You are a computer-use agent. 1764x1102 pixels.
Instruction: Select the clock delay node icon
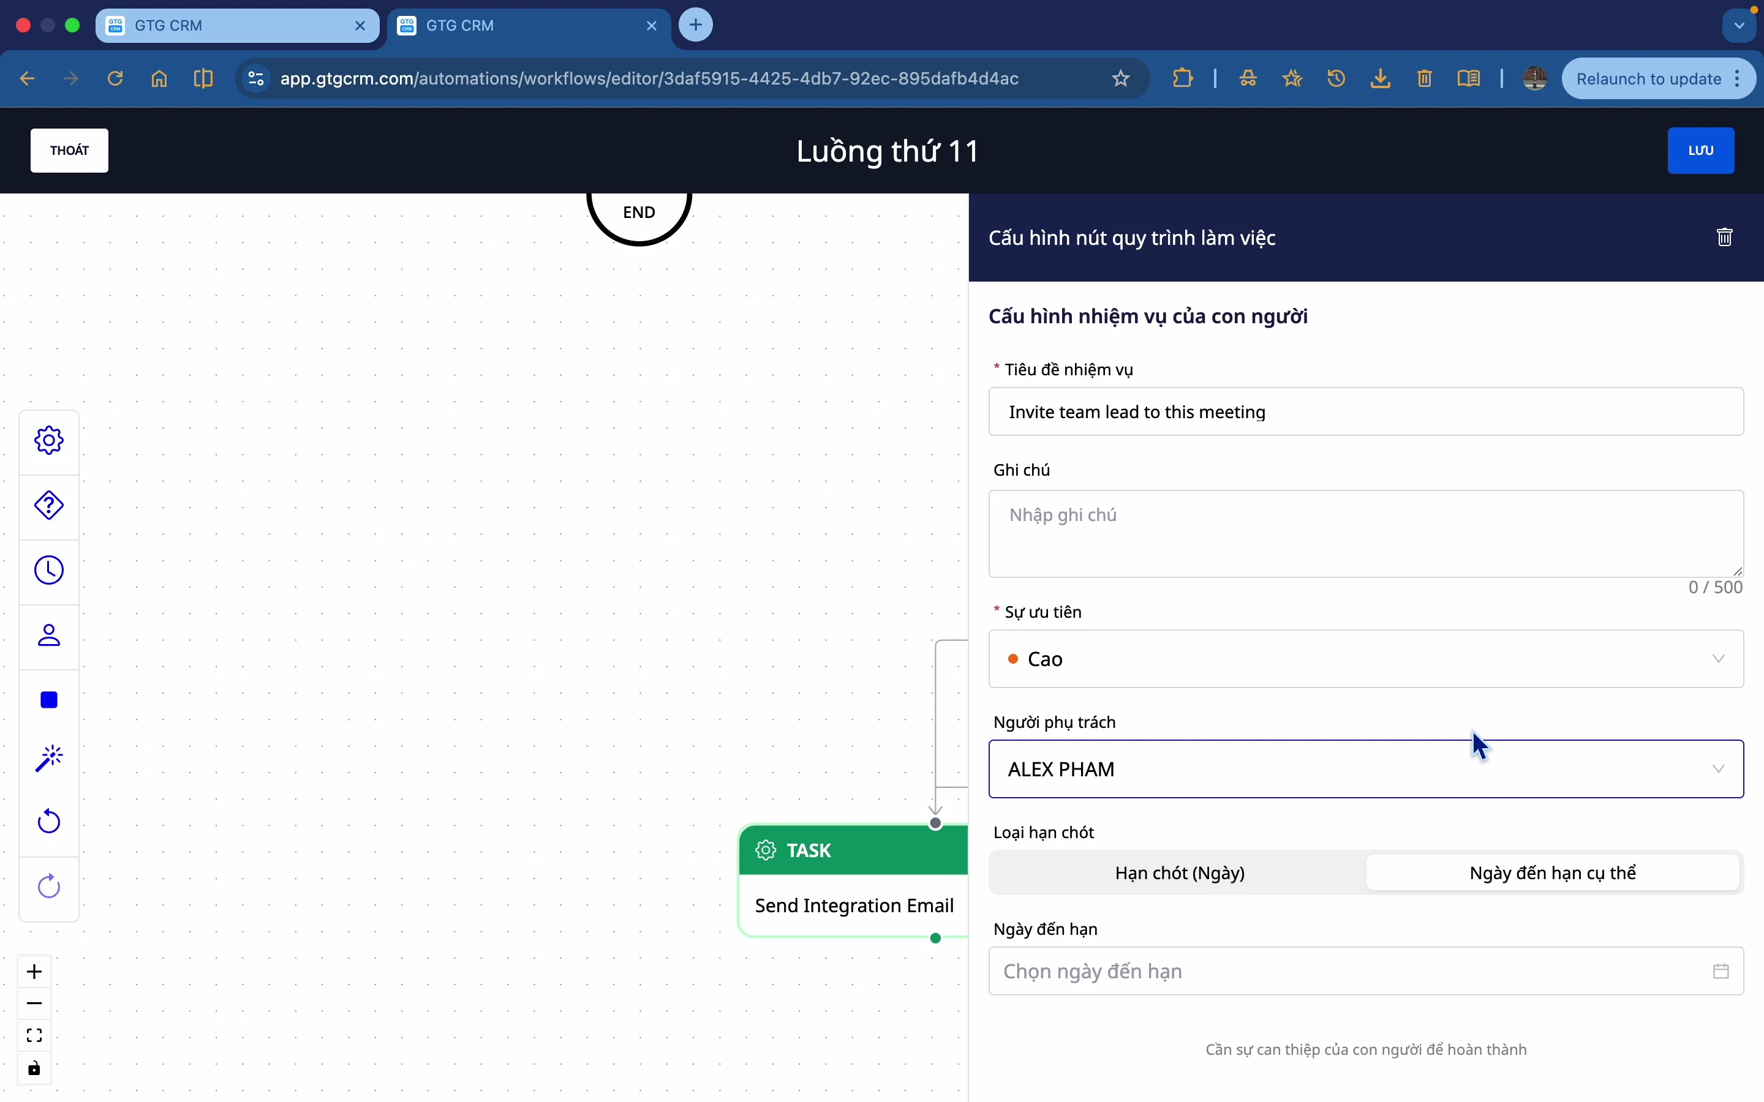[49, 571]
